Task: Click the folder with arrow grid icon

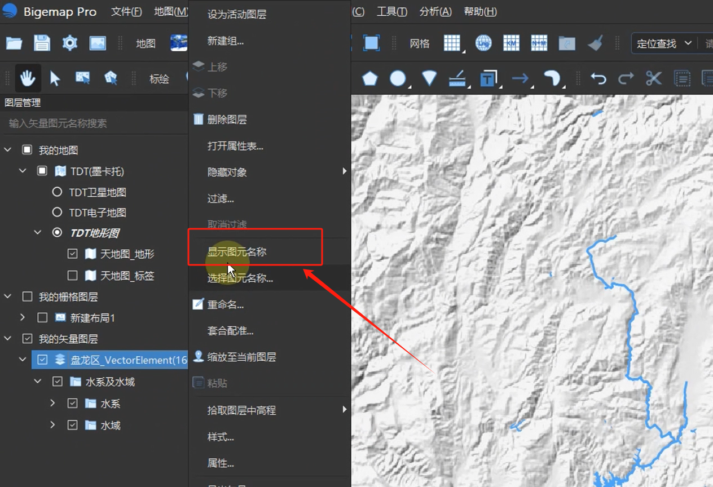Action: [567, 43]
